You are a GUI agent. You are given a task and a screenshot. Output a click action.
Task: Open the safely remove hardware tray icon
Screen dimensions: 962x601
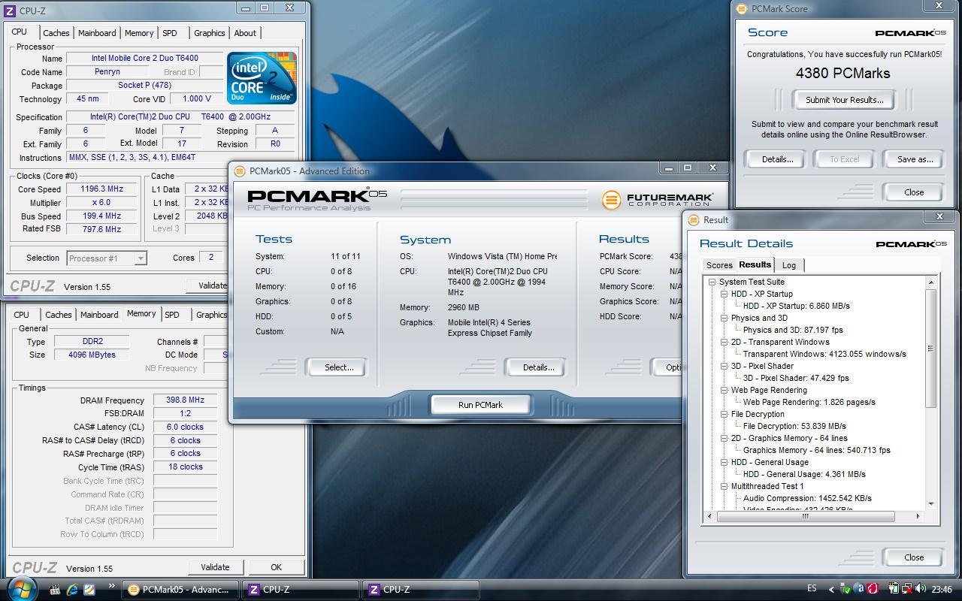[846, 590]
